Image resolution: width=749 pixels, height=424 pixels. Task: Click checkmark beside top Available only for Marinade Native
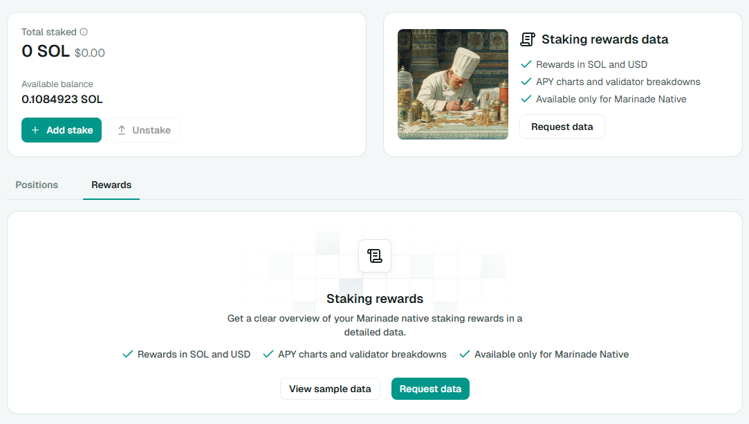click(x=526, y=99)
